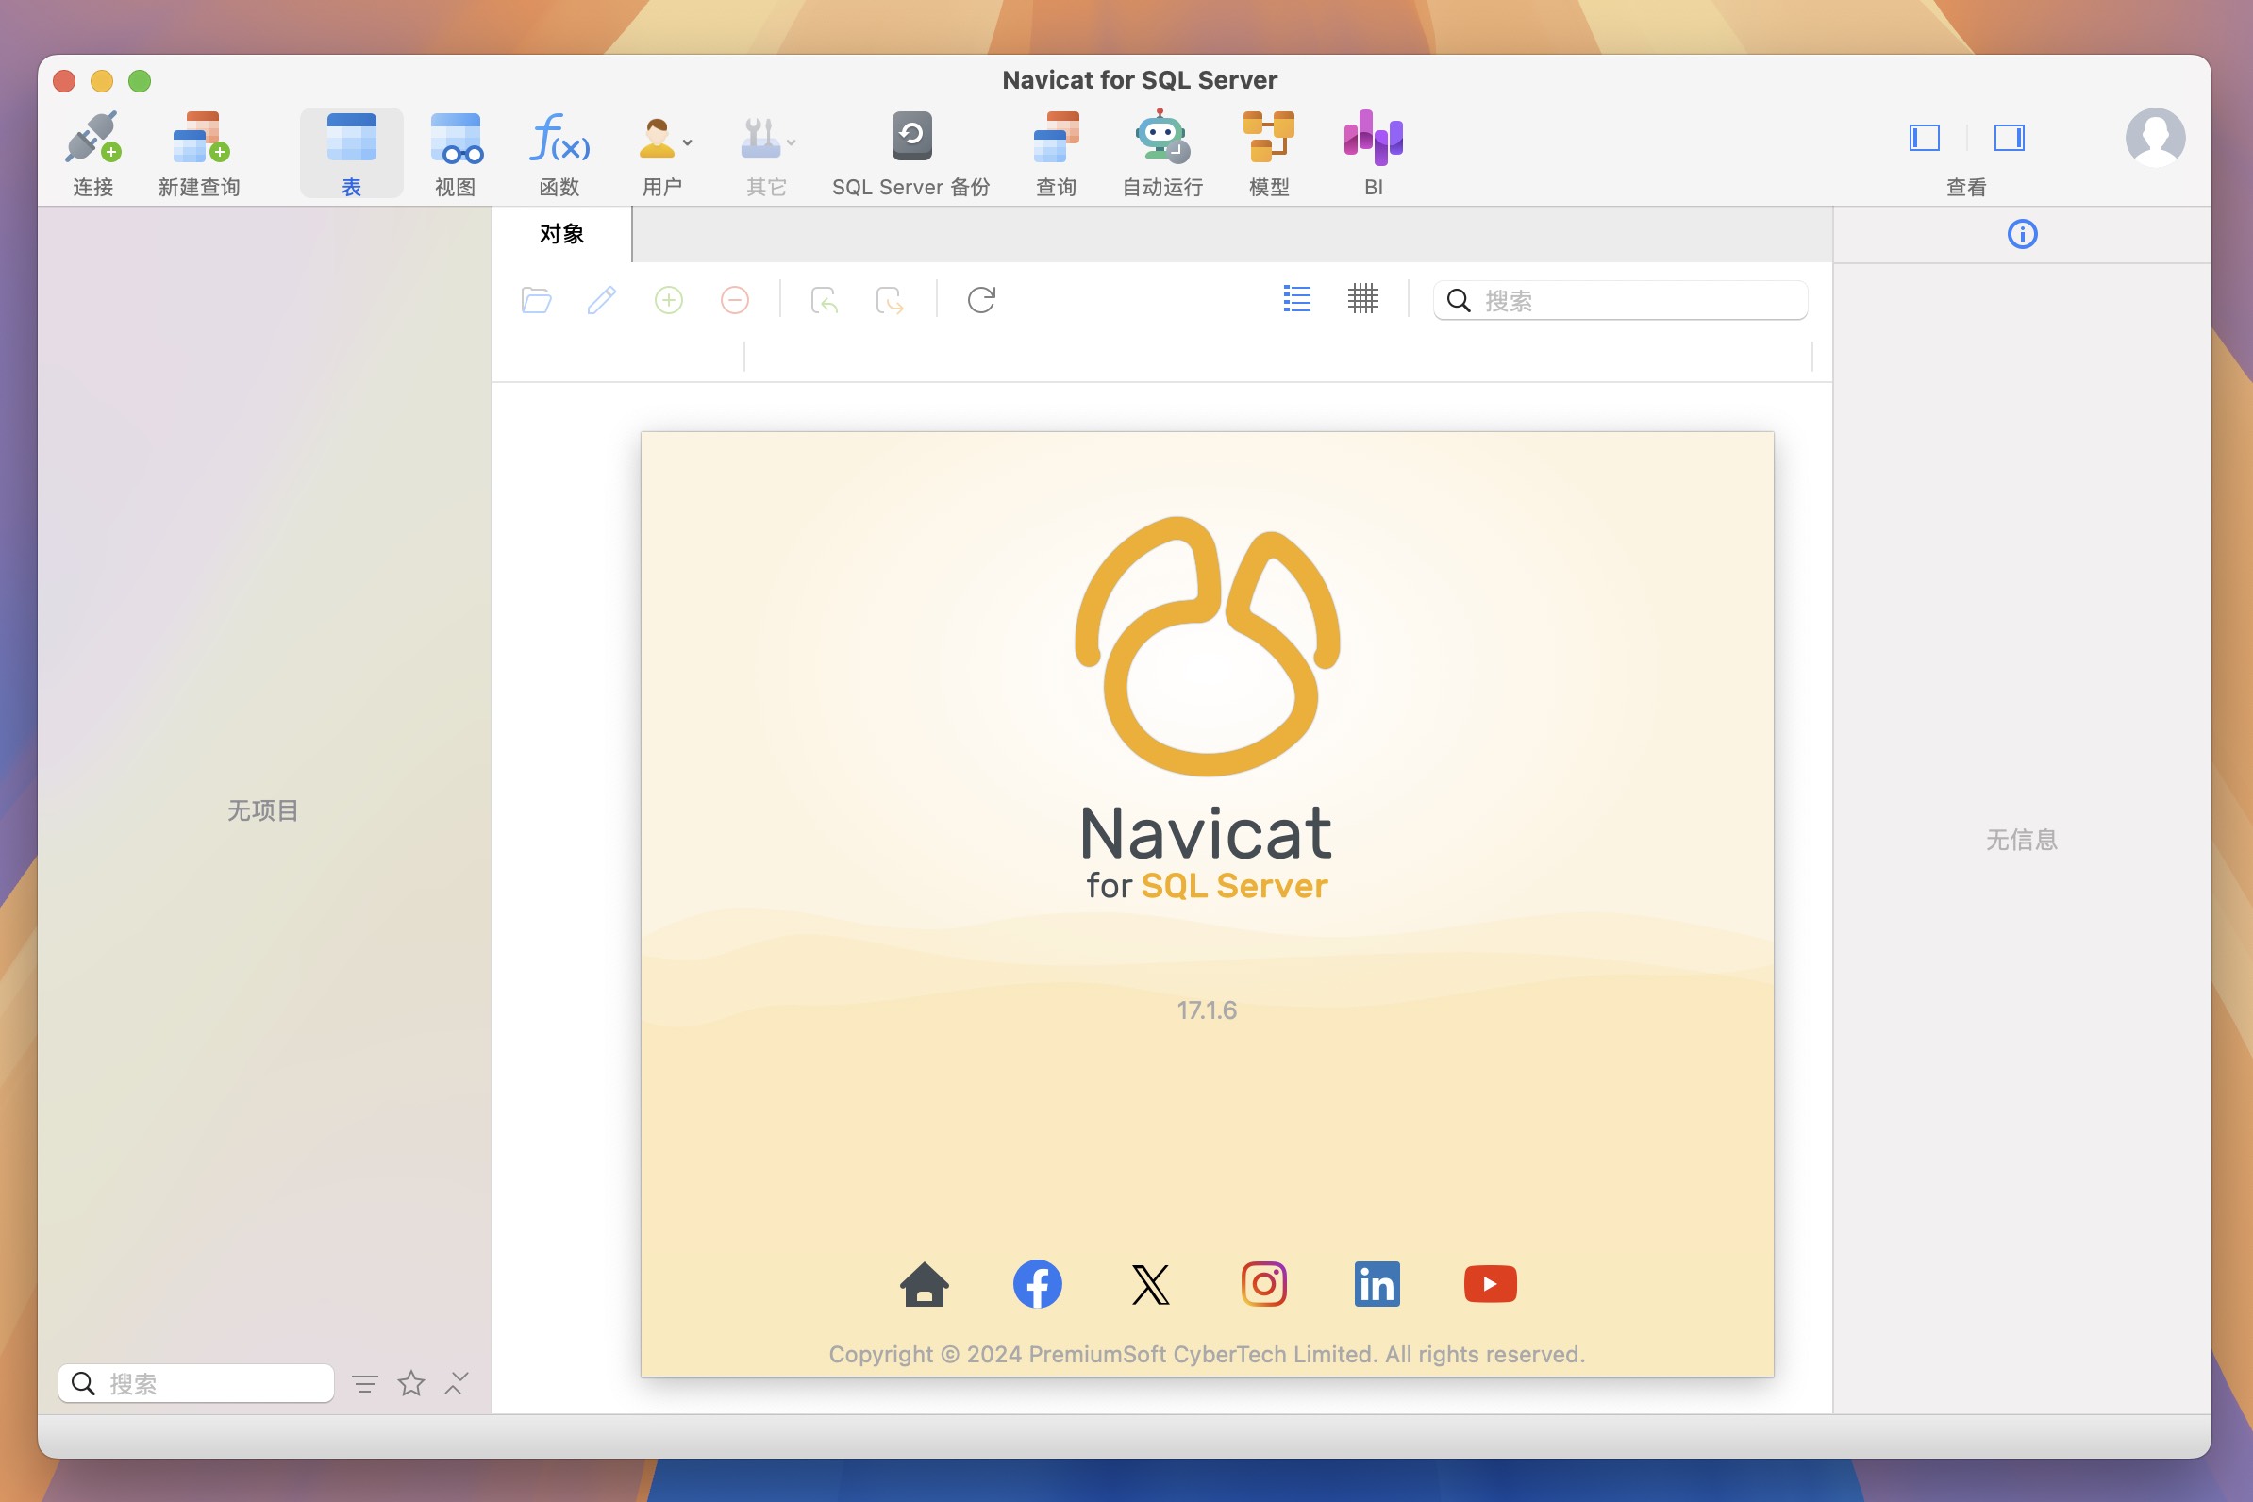2253x1502 pixels.
Task: Click the filter lines icon in sidebar
Action: (x=365, y=1383)
